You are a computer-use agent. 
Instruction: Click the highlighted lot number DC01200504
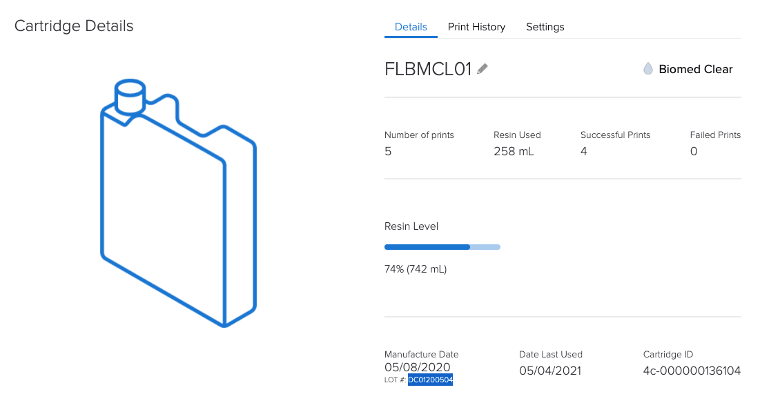(x=430, y=380)
